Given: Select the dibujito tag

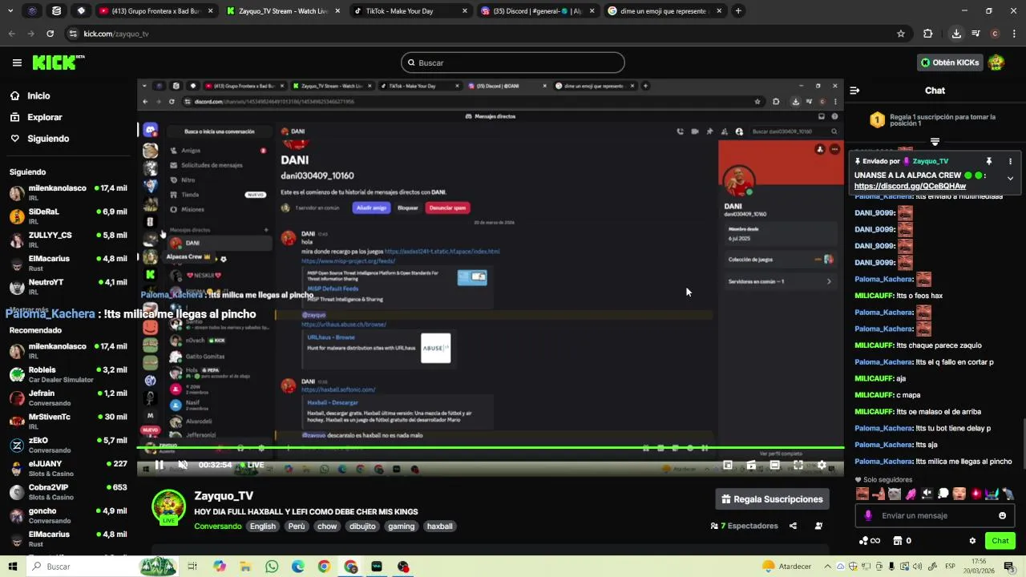Looking at the screenshot, I should pos(362,527).
